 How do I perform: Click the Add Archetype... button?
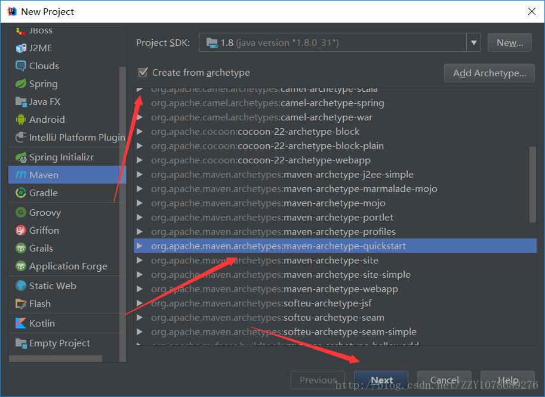[489, 73]
